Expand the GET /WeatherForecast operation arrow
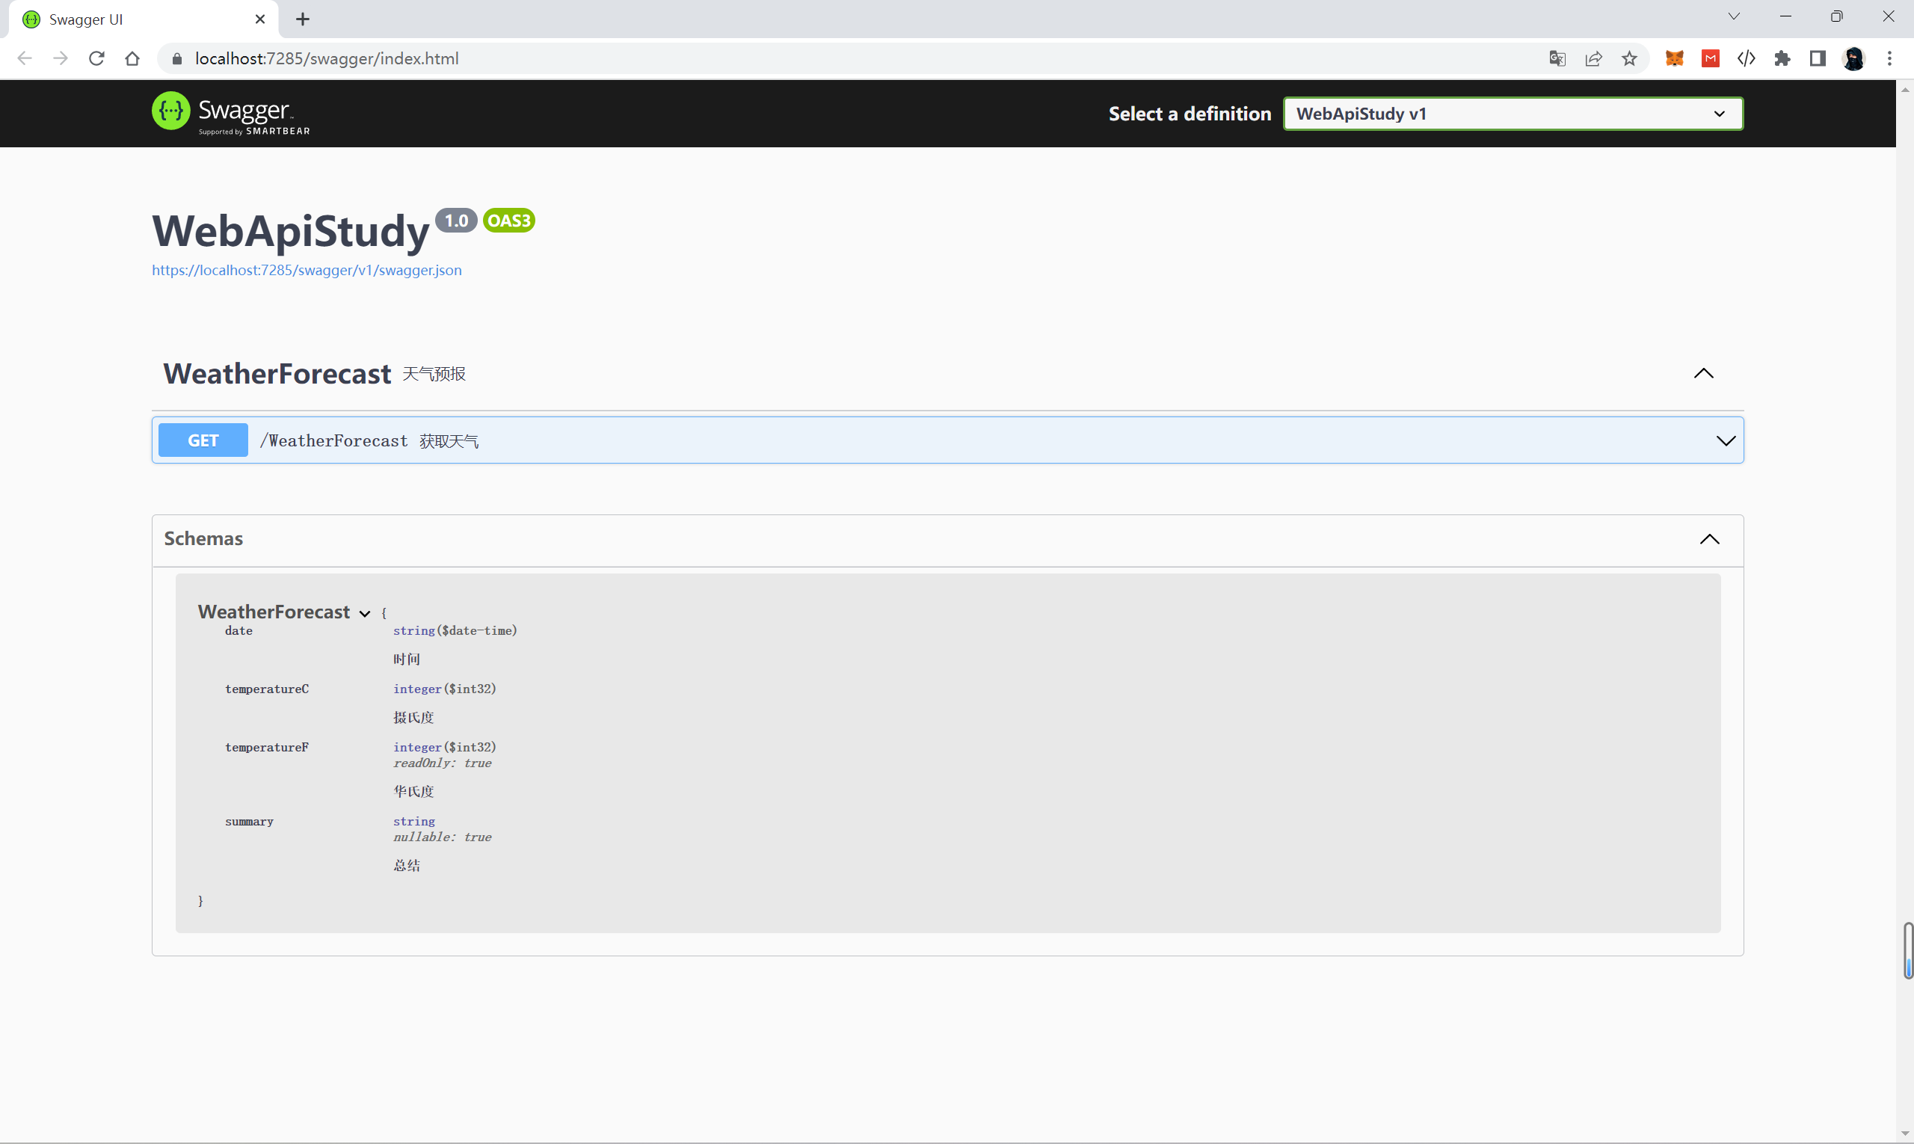 tap(1725, 441)
